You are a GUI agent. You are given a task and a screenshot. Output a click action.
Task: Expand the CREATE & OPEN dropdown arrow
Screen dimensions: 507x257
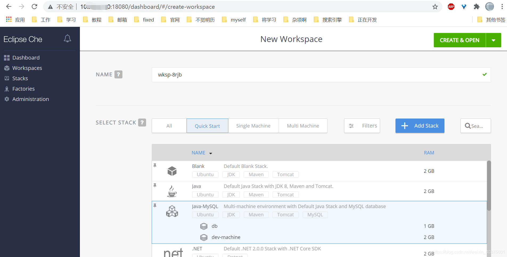493,40
